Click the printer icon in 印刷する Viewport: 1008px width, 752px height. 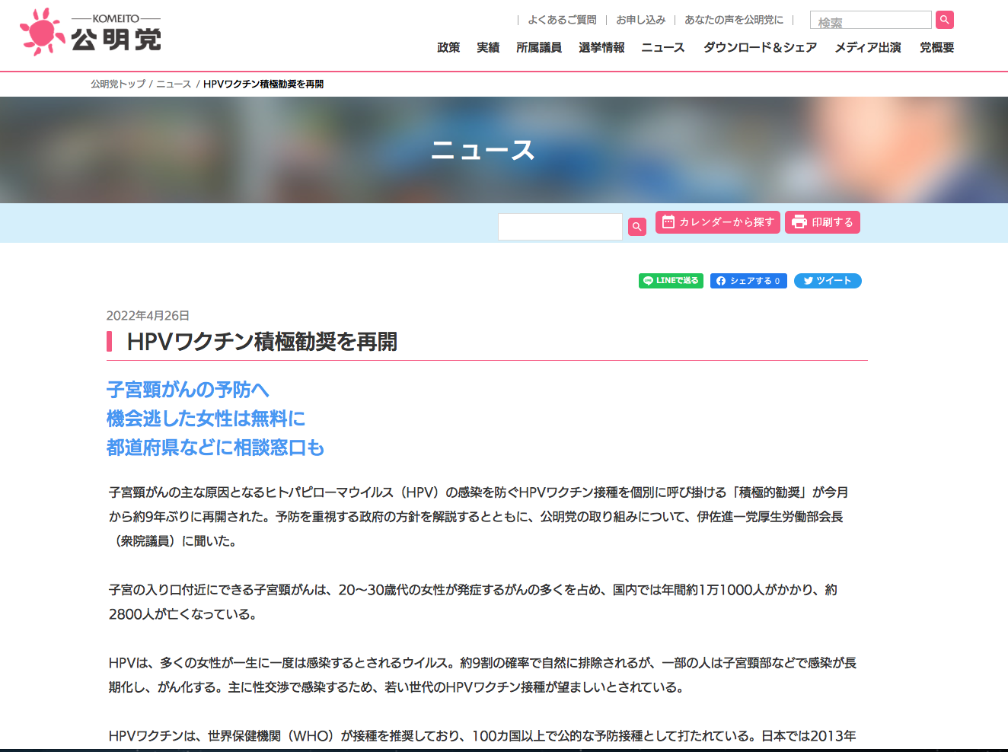tap(799, 222)
